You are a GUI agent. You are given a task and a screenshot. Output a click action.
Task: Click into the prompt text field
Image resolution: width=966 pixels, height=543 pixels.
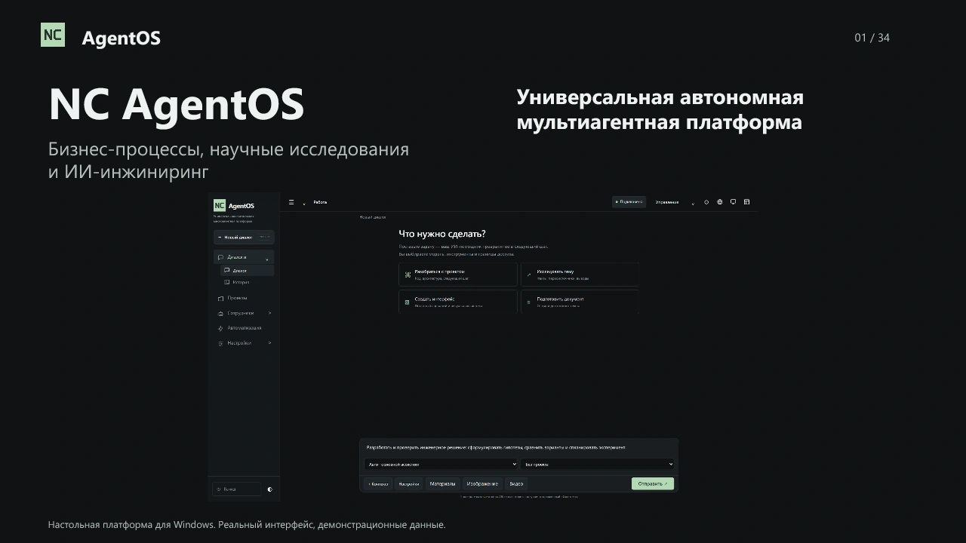pyautogui.click(x=518, y=447)
